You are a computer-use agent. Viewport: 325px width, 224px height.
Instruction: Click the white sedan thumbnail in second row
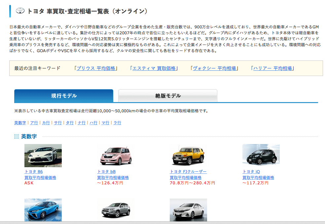point(188,210)
